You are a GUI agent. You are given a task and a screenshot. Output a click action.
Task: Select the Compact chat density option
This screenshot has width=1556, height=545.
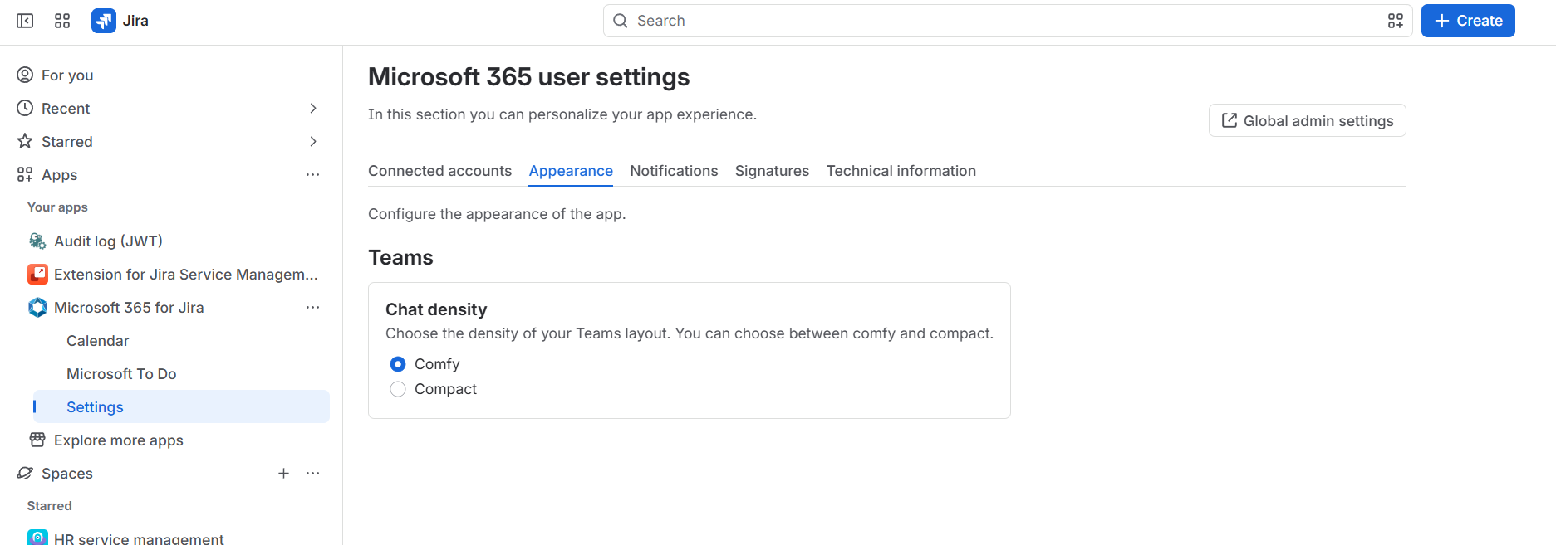398,389
